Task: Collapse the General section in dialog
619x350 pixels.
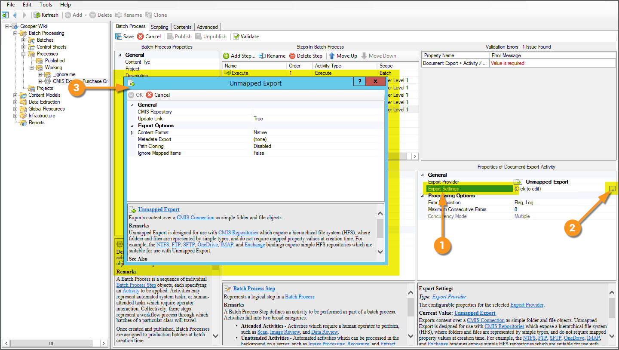Action: pos(132,105)
